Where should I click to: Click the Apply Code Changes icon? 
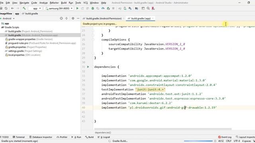[x=88, y=8]
